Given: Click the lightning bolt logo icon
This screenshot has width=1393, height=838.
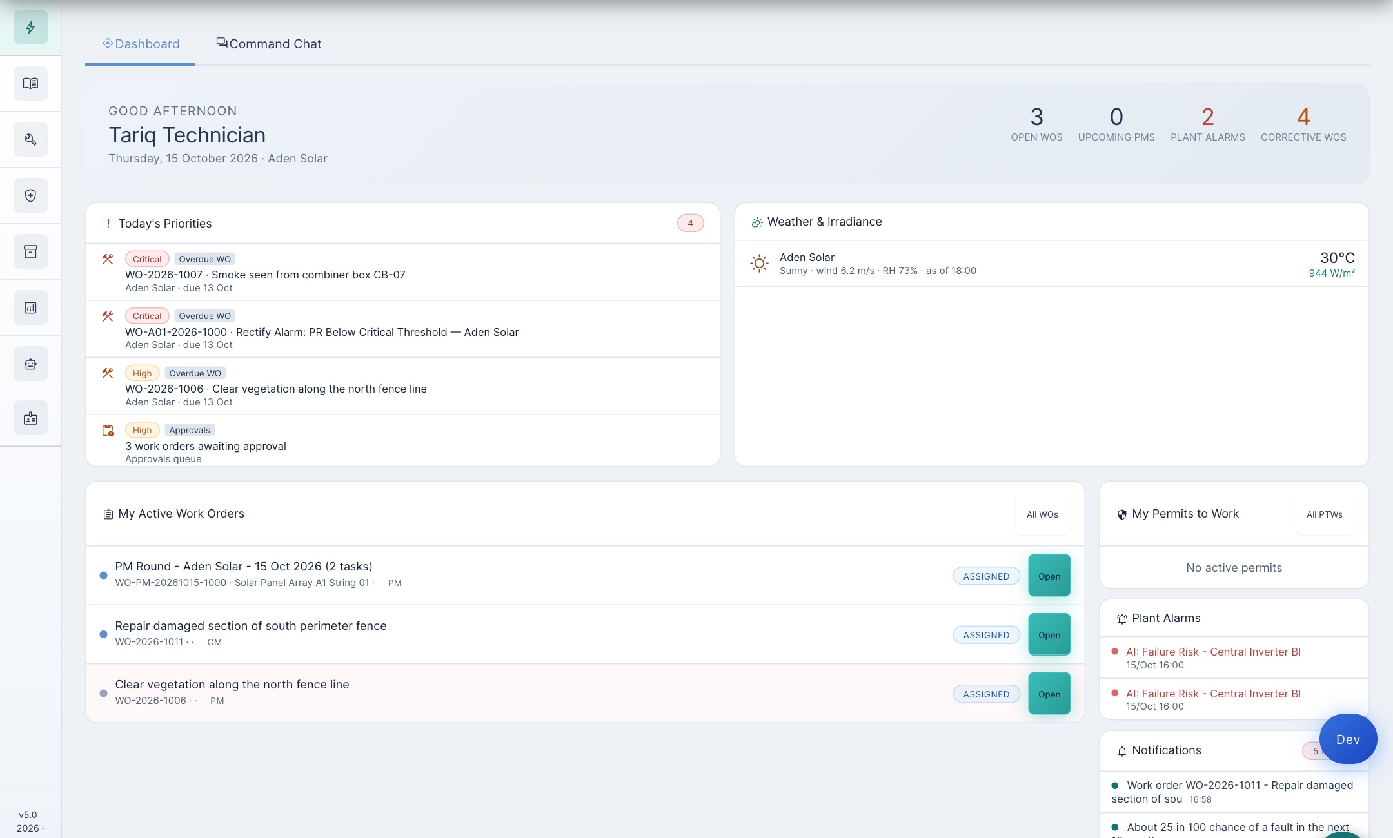Looking at the screenshot, I should 30,27.
